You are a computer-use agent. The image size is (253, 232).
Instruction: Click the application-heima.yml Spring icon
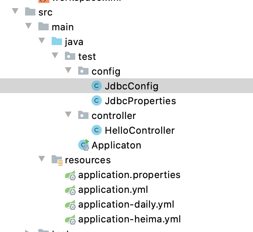(70, 219)
